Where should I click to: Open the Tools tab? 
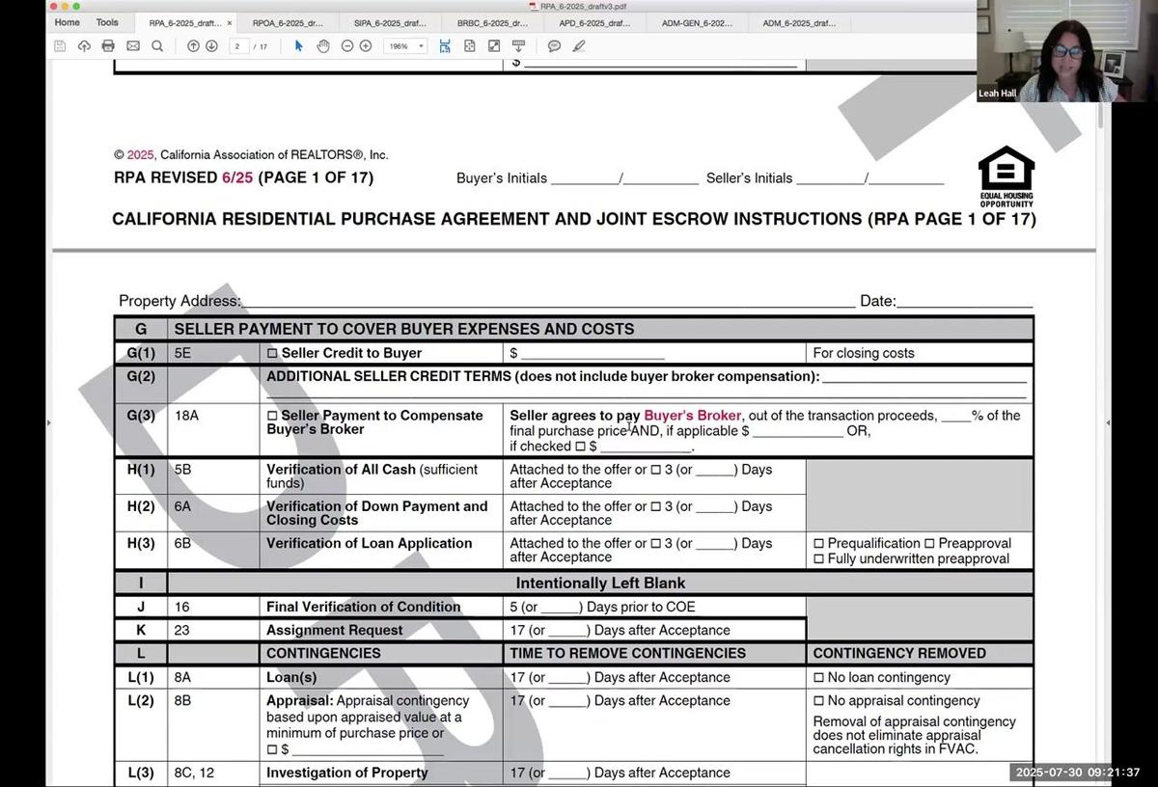[107, 22]
